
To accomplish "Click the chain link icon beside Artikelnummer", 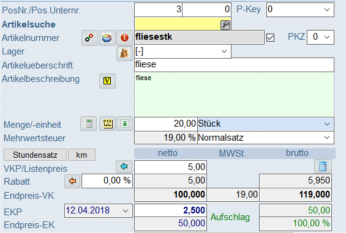I will click(x=89, y=38).
